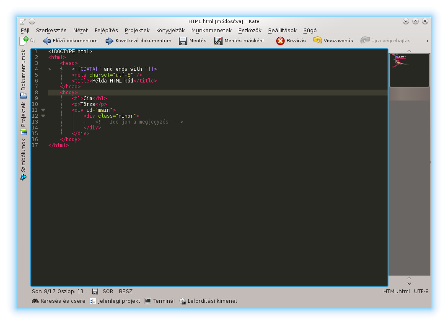Click the HTML.html filename in the status bar
The height and width of the screenshot is (325, 448).
(x=396, y=291)
